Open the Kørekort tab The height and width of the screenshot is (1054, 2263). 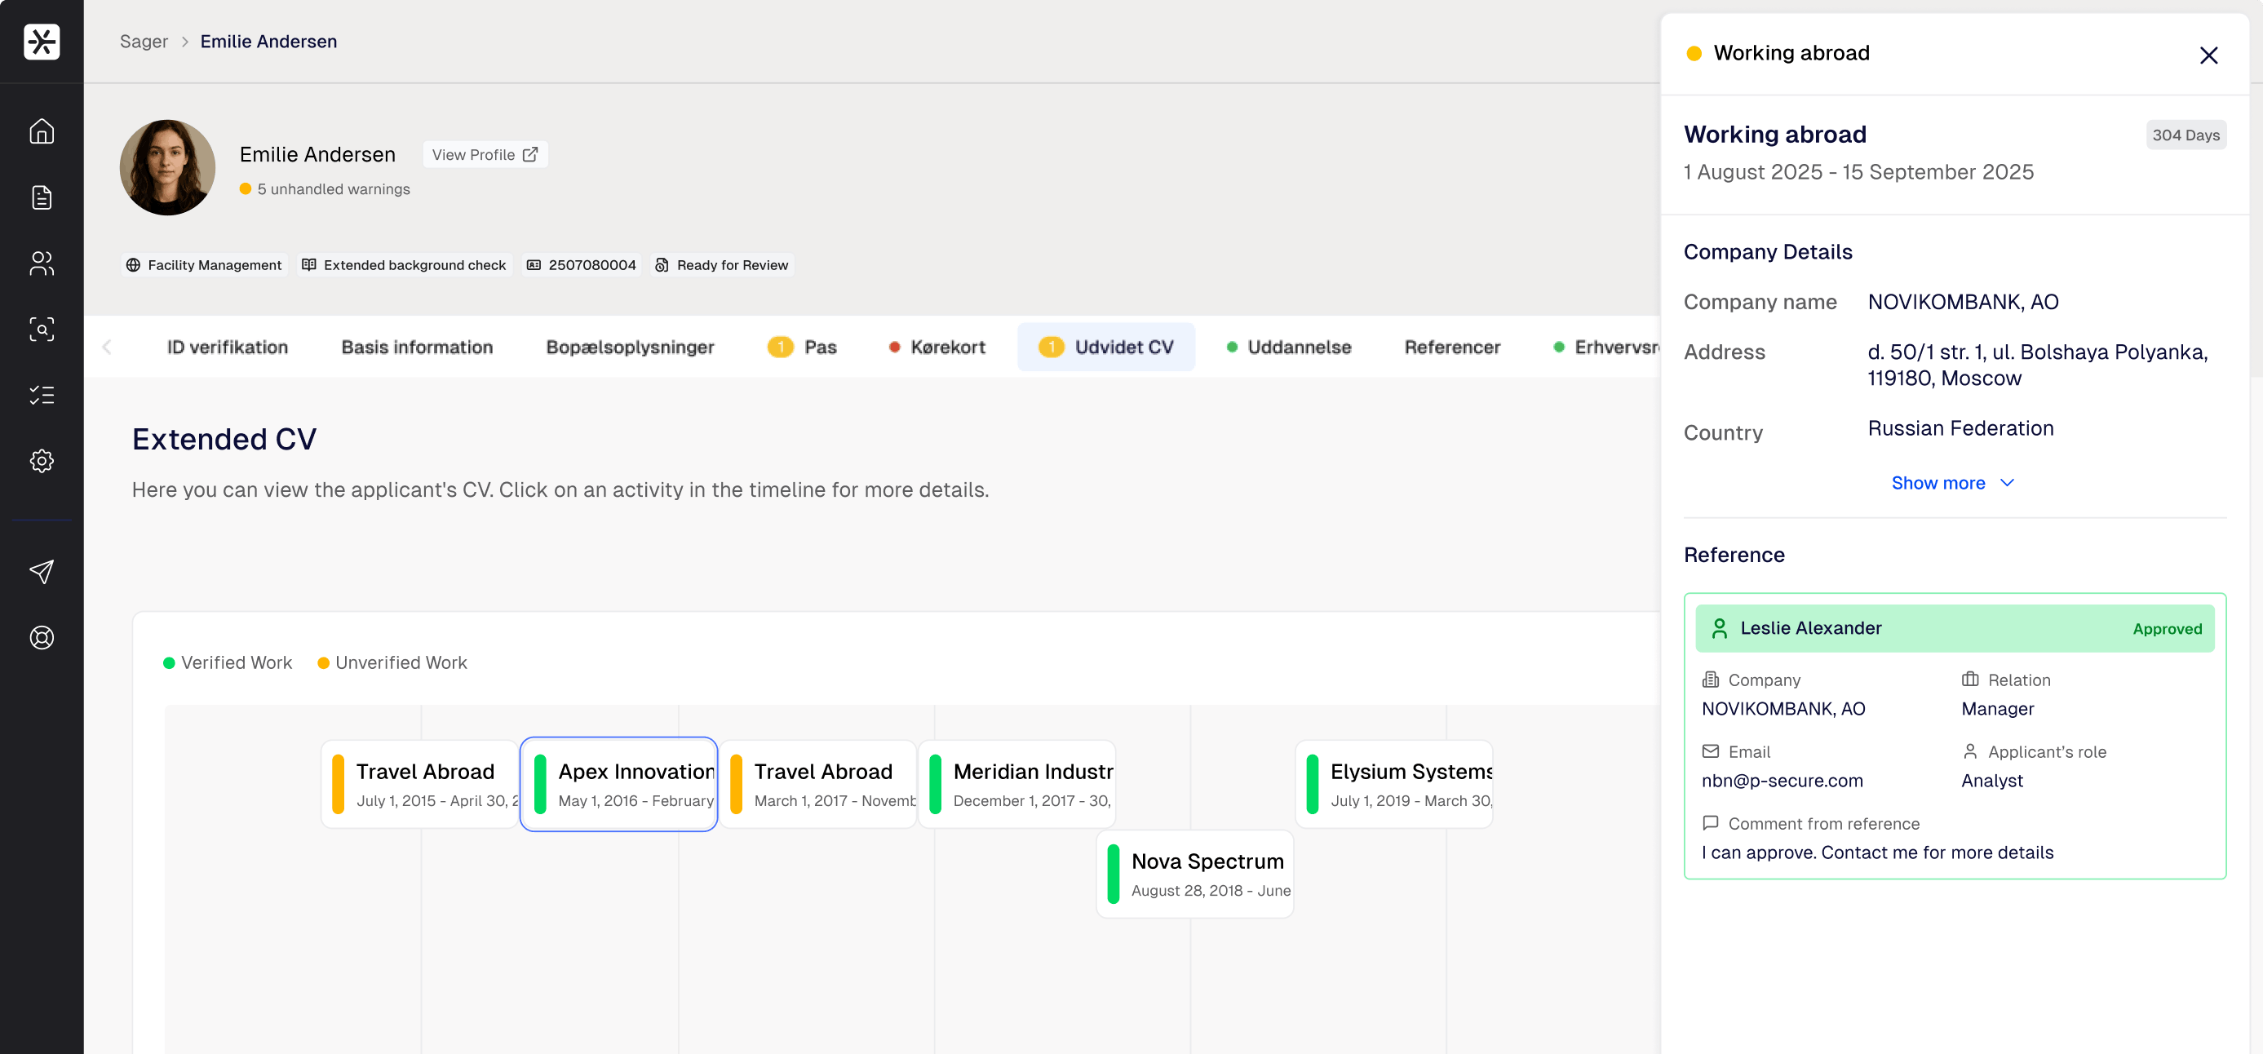[937, 347]
